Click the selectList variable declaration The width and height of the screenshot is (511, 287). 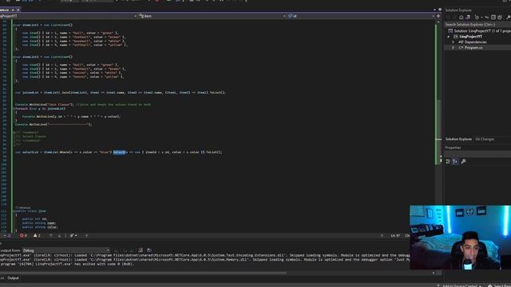pos(30,152)
